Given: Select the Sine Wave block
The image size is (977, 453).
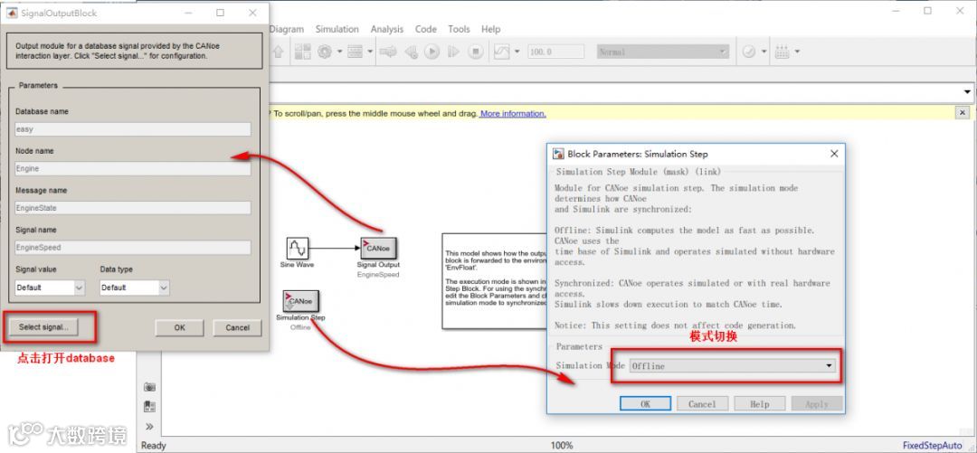Looking at the screenshot, I should (x=298, y=248).
